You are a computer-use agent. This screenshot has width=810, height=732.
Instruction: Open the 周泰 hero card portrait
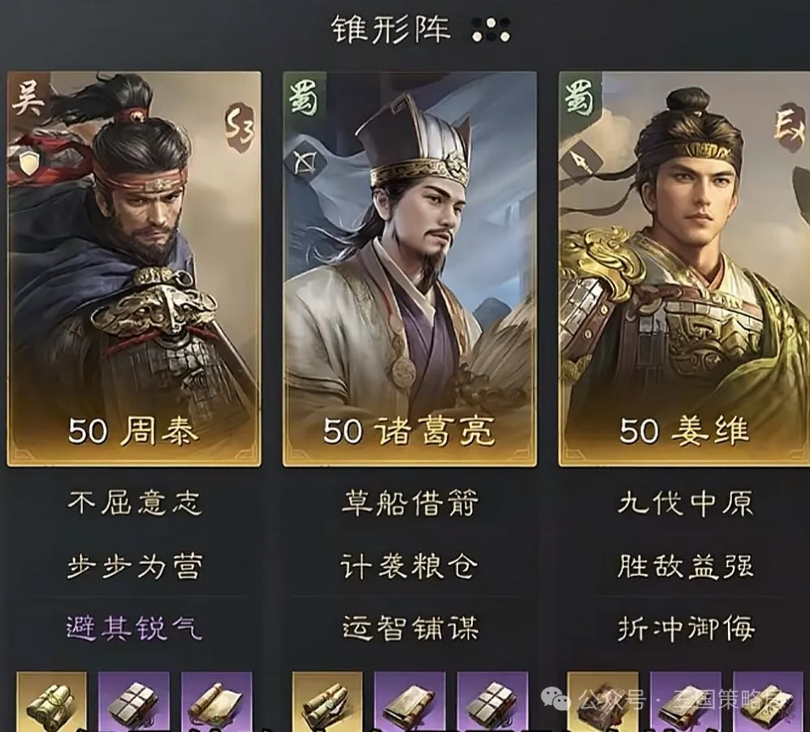tap(134, 269)
